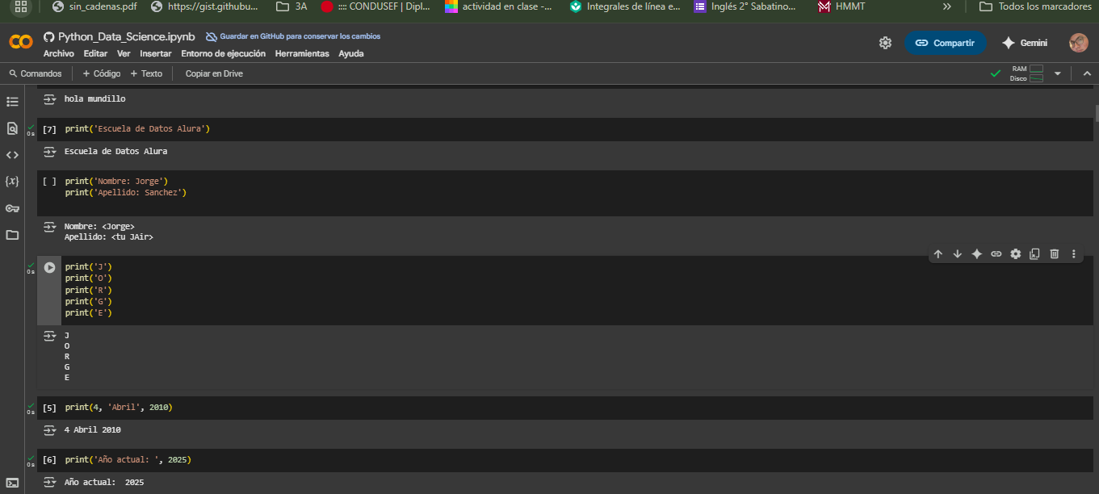The width and height of the screenshot is (1099, 494).
Task: Open Gemini AI options in cell toolbar
Action: pyautogui.click(x=977, y=254)
